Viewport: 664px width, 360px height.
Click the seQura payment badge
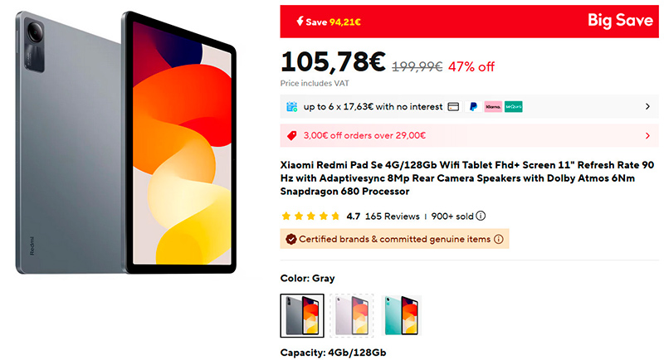(x=514, y=107)
